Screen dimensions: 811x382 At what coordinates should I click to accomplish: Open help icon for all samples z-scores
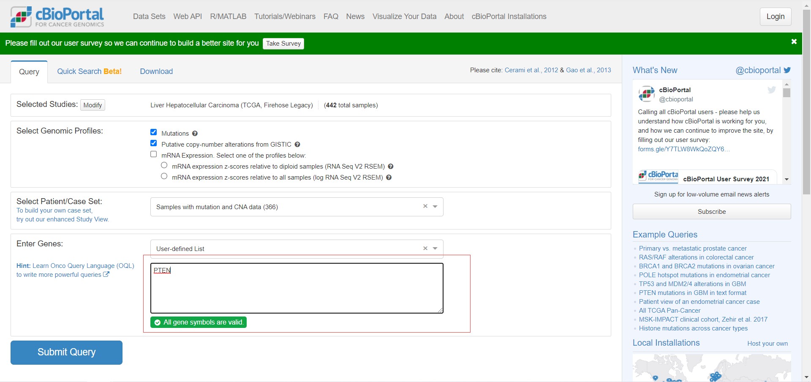point(389,177)
